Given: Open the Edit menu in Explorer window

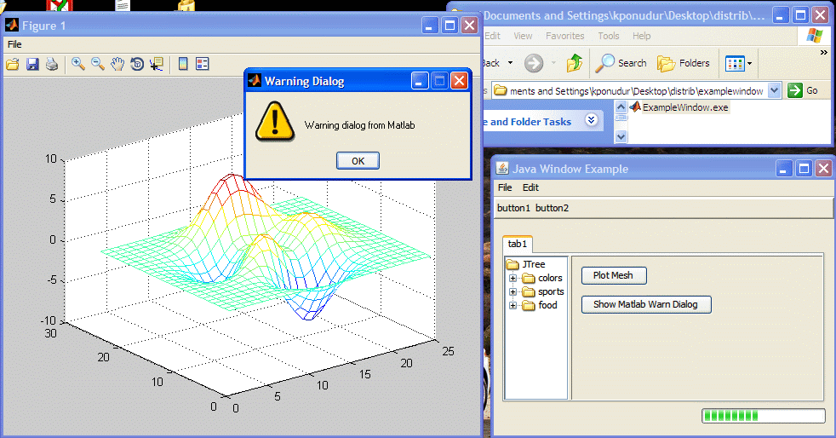Looking at the screenshot, I should pyautogui.click(x=493, y=36).
